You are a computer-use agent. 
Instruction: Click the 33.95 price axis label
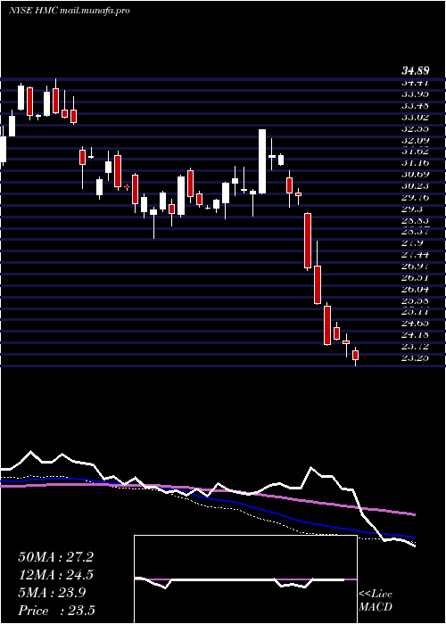point(416,94)
